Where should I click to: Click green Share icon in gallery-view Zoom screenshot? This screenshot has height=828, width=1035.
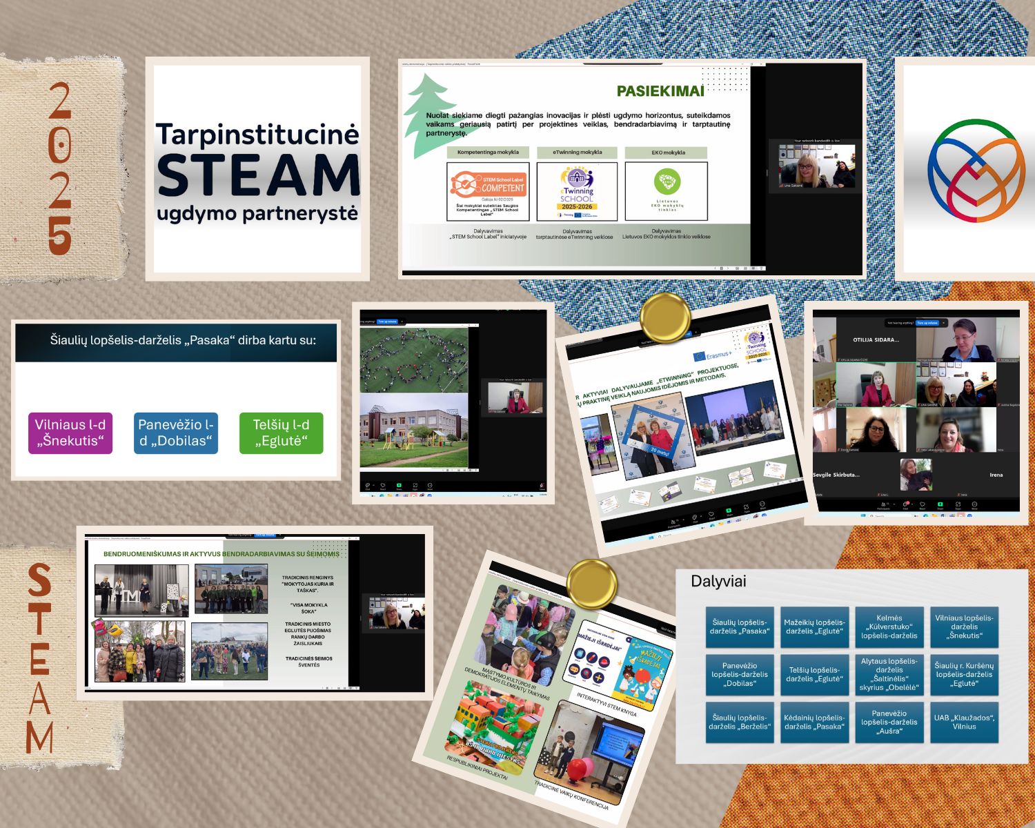[940, 506]
